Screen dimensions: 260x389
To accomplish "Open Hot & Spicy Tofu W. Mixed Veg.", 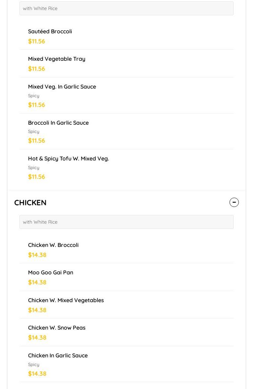I will [x=68, y=158].
